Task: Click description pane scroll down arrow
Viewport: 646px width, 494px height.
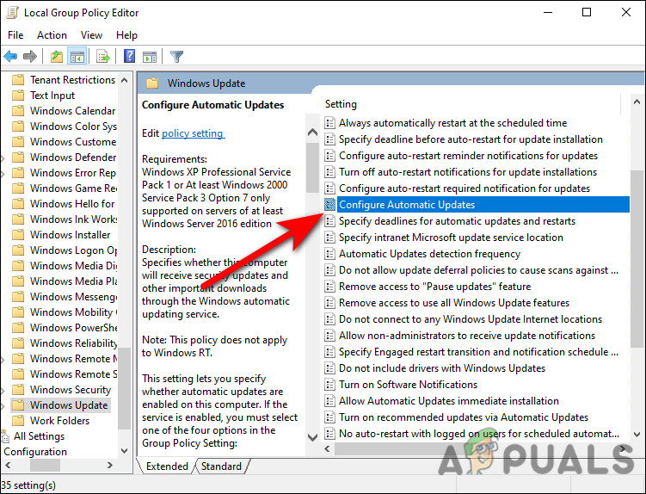Action: coord(313,437)
